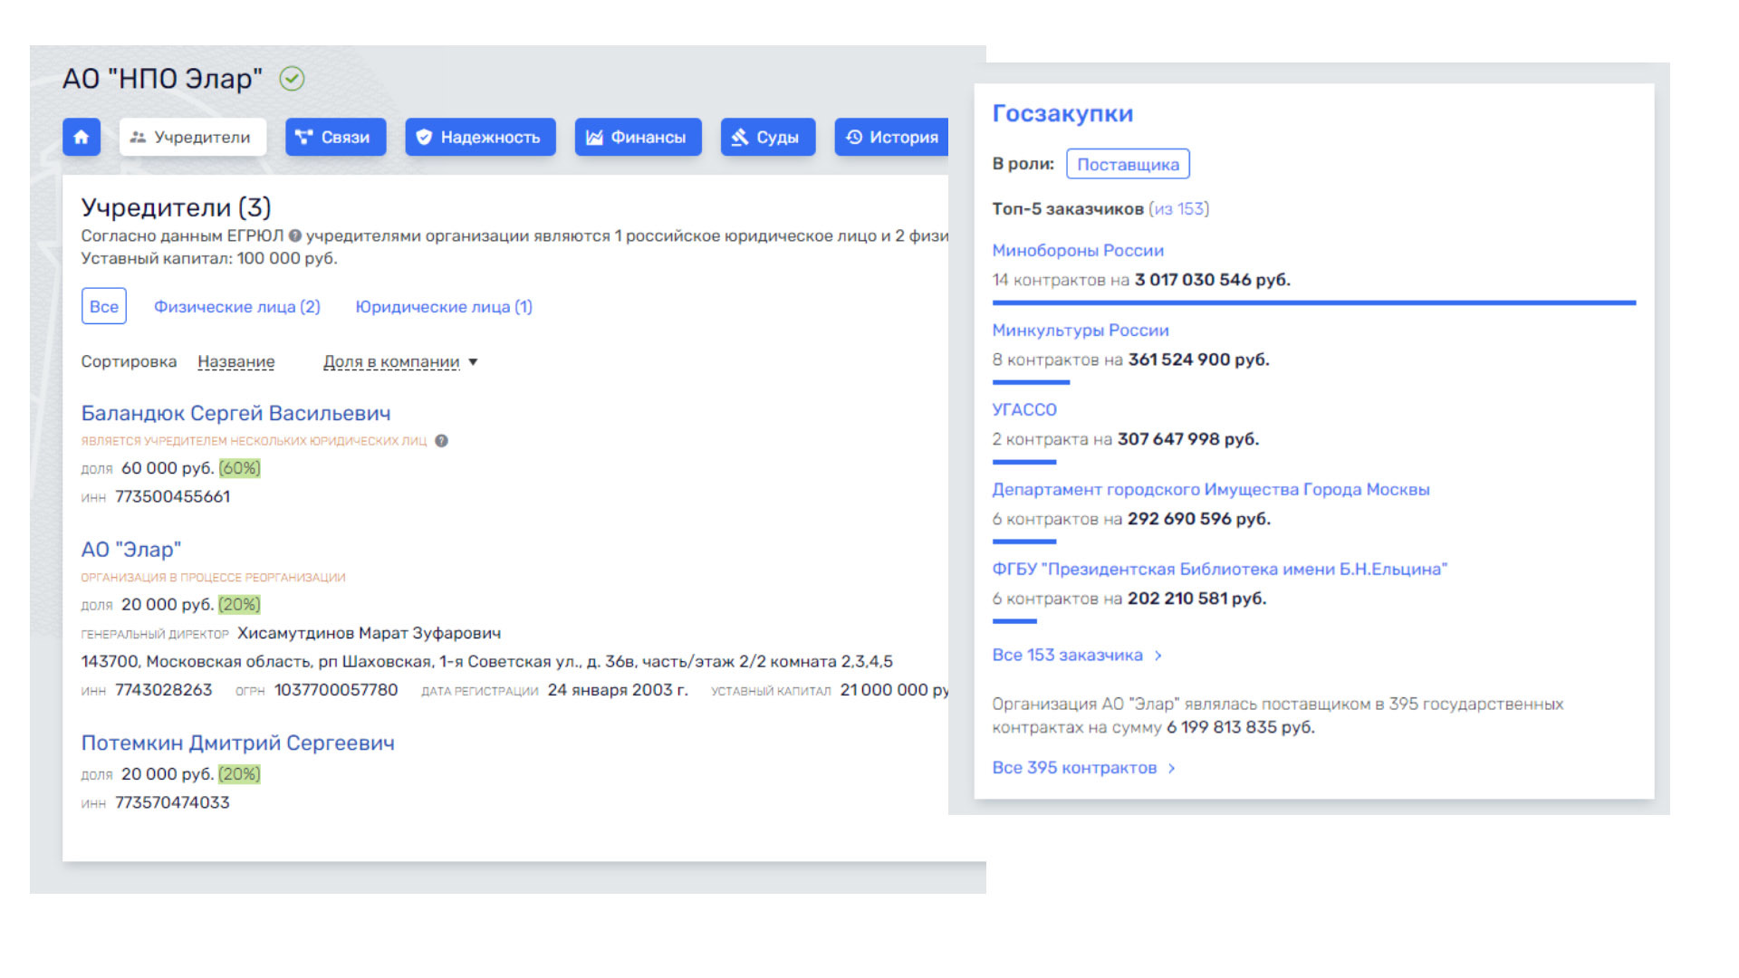The height and width of the screenshot is (978, 1739).
Task: Sort by Доля в компании
Action: (x=391, y=362)
